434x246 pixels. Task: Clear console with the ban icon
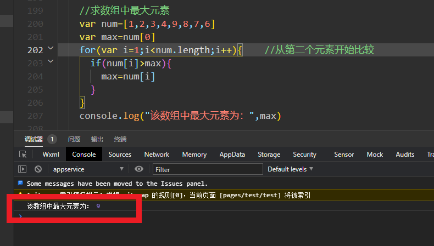pyautogui.click(x=38, y=169)
